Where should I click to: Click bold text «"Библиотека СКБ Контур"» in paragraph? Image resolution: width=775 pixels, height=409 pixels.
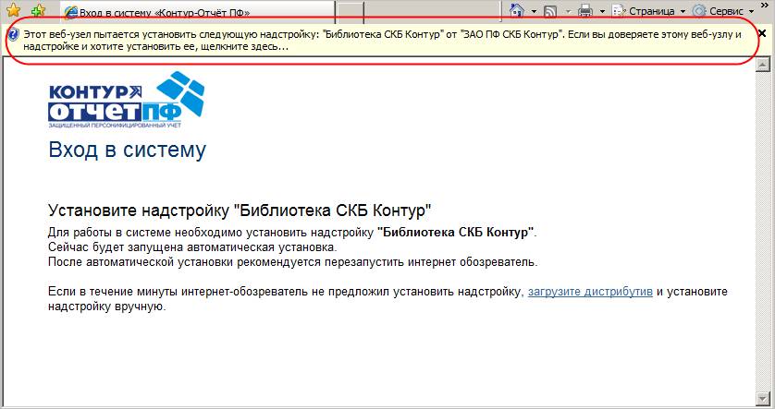[455, 233]
